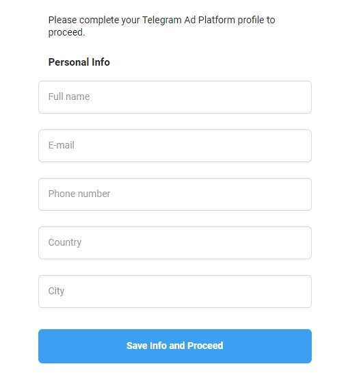Viewport: 348px width, 388px height.
Task: Place cursor on Full name placeholder text
Action: 69,96
